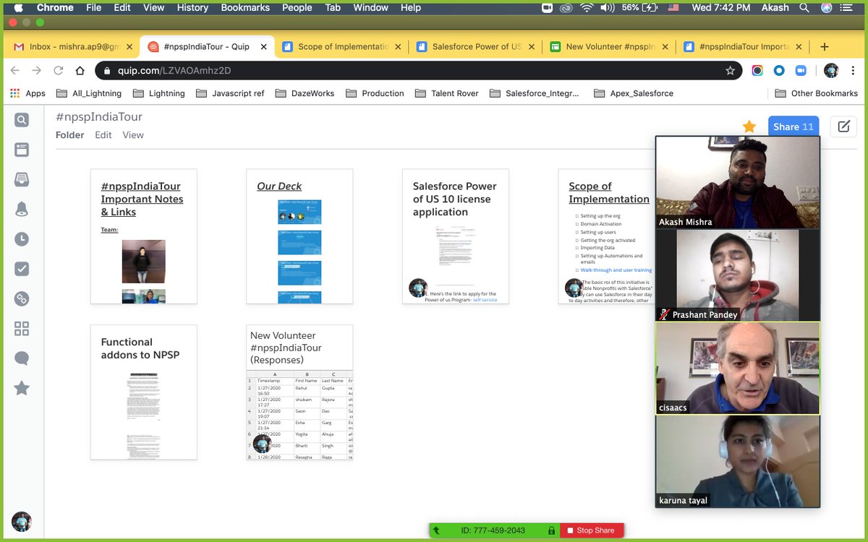Click the Wi-Fi icon in the menu bar
Viewport: 868px width, 542px height.
pos(587,8)
